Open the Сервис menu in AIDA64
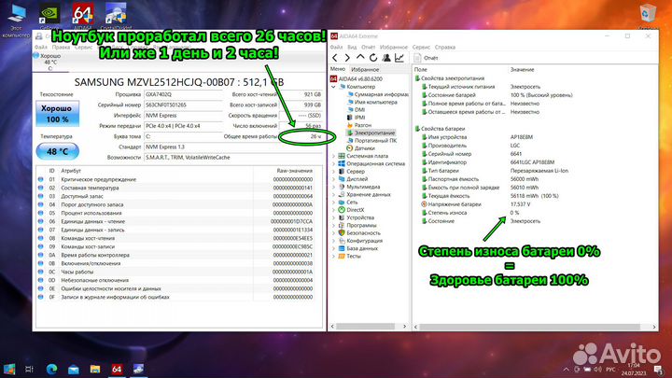This screenshot has width=672, height=378. coord(421,48)
